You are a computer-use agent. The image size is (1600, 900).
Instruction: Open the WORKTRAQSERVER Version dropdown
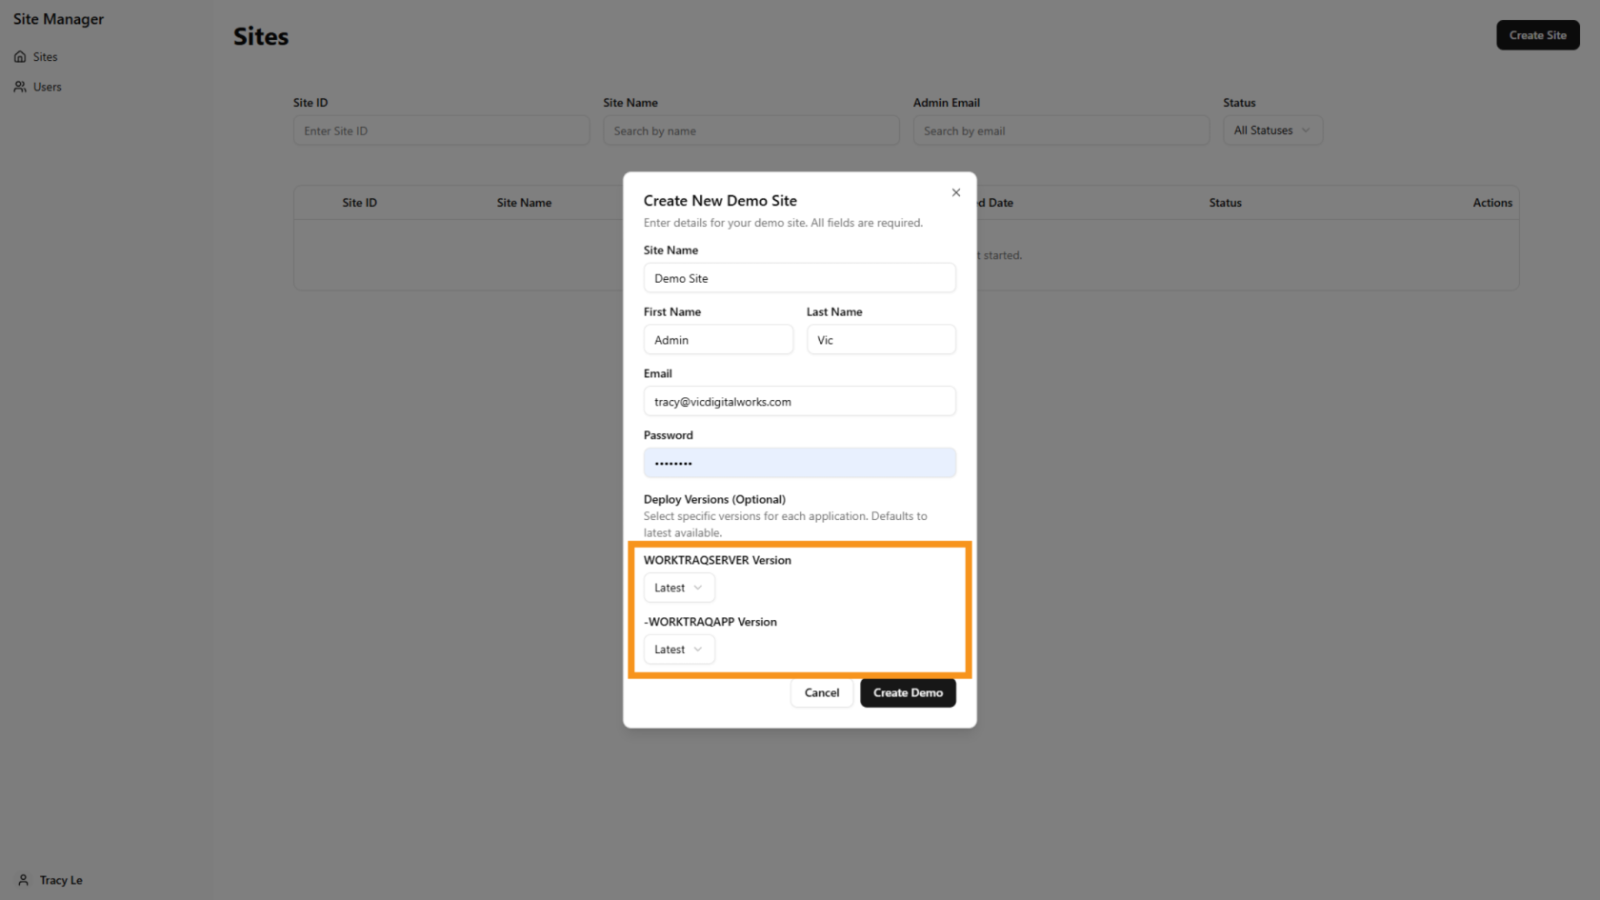678,588
